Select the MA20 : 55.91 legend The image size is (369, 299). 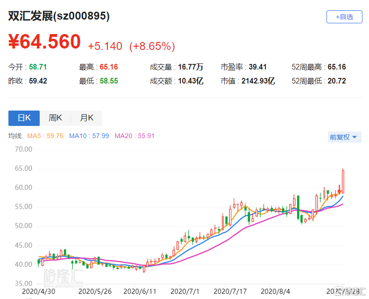coord(135,136)
